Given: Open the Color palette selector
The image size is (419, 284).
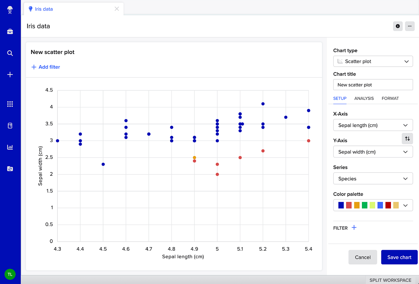Looking at the screenshot, I should click(373, 205).
